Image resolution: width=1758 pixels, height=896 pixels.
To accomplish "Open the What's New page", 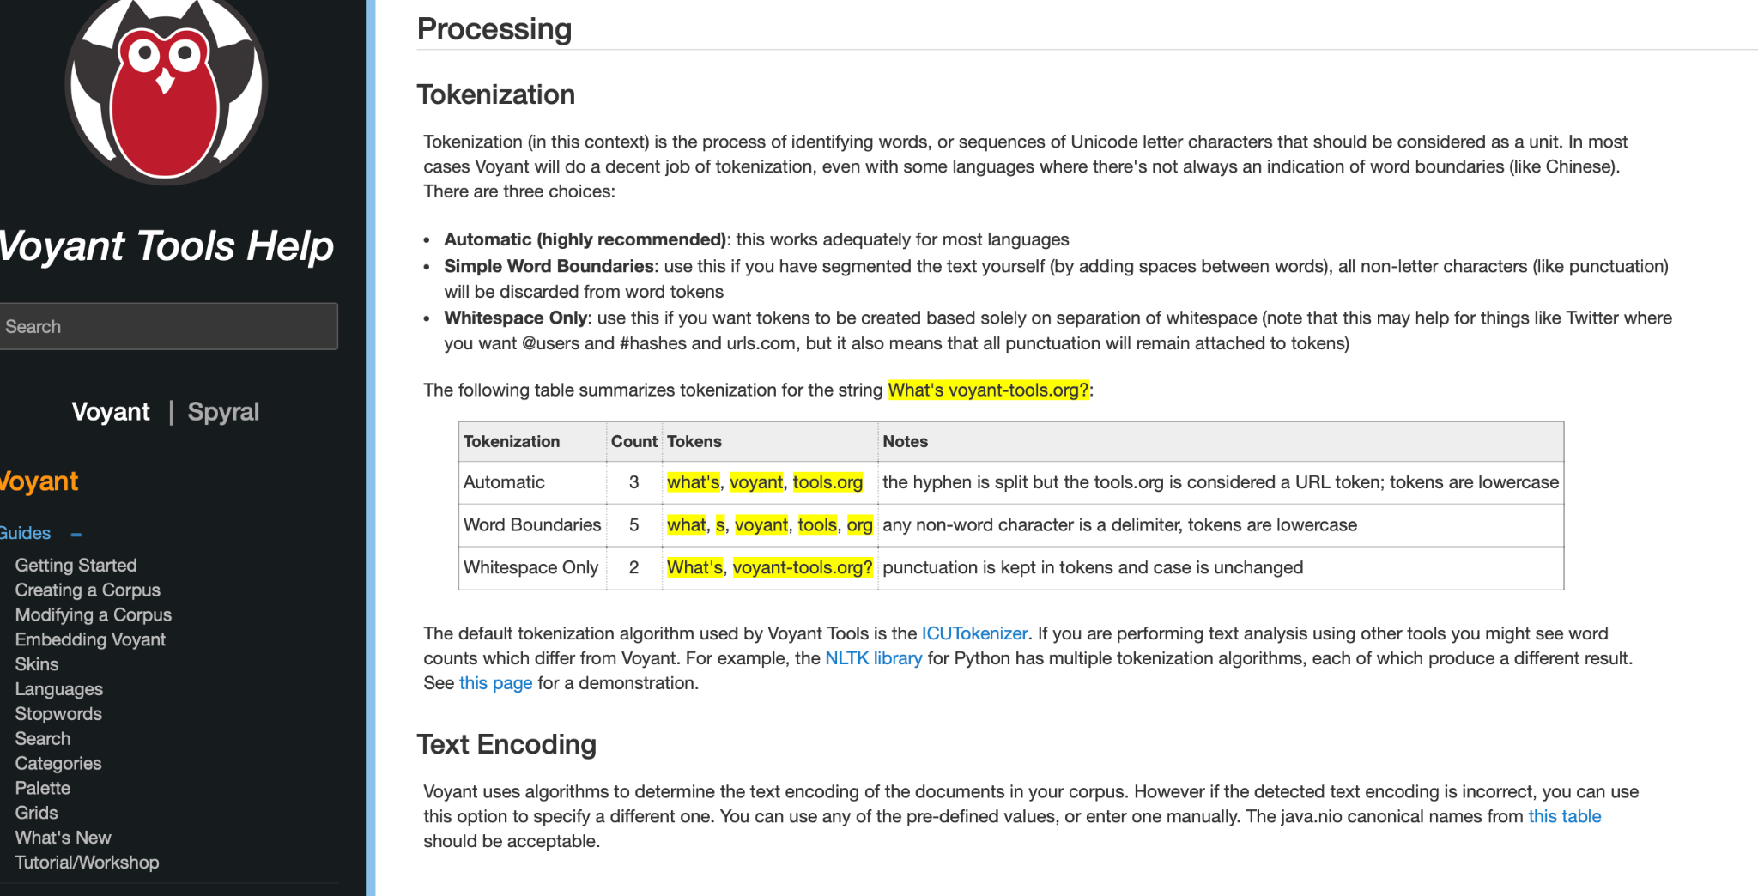I will coord(63,838).
